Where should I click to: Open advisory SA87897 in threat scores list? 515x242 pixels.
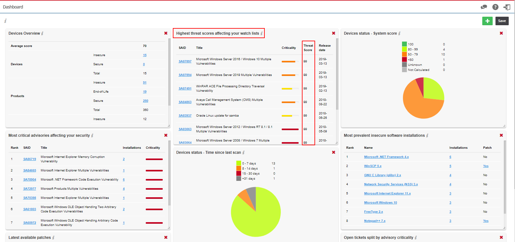pyautogui.click(x=185, y=61)
